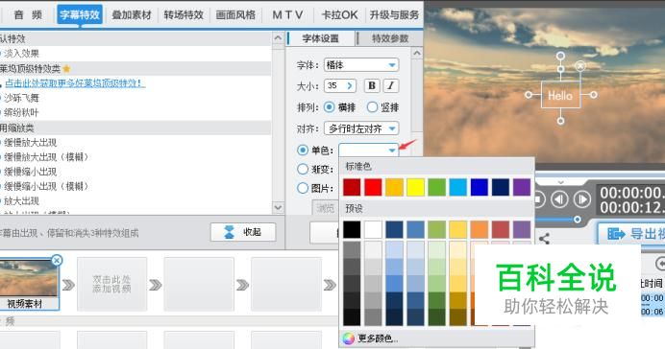The height and width of the screenshot is (349, 665).
Task: Open the alignment (对齐) dropdown
Action: pyautogui.click(x=361, y=128)
